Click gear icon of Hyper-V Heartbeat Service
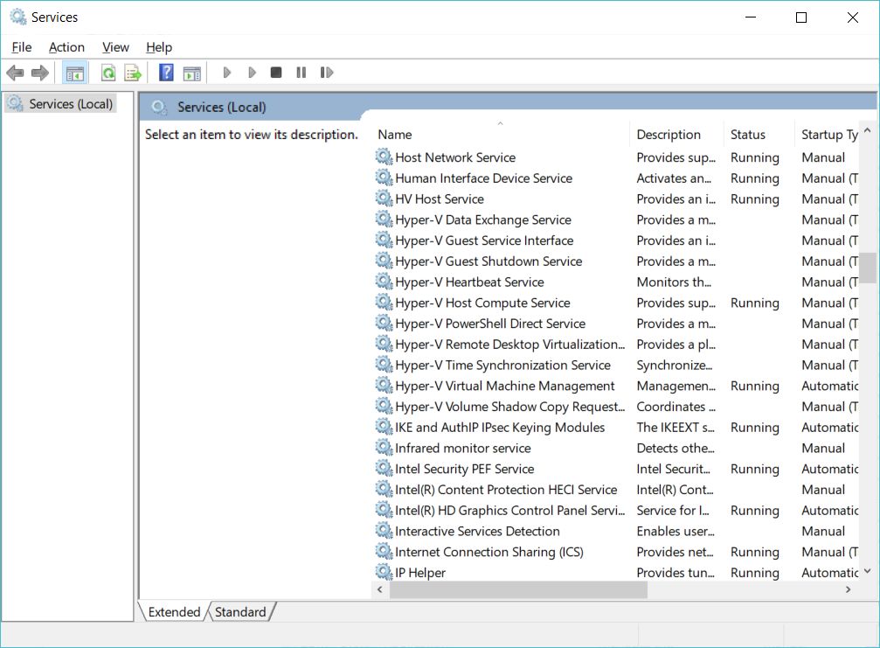This screenshot has width=880, height=648. 384,282
